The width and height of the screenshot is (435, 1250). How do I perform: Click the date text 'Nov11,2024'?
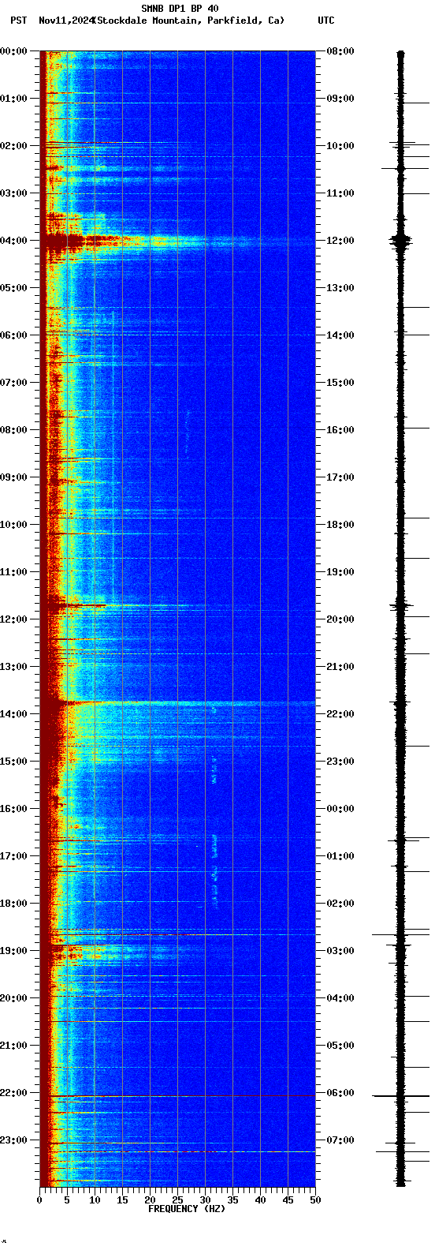click(x=65, y=21)
